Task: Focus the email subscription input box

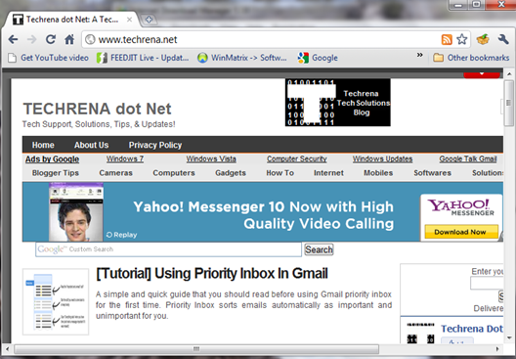Action: coord(487,284)
